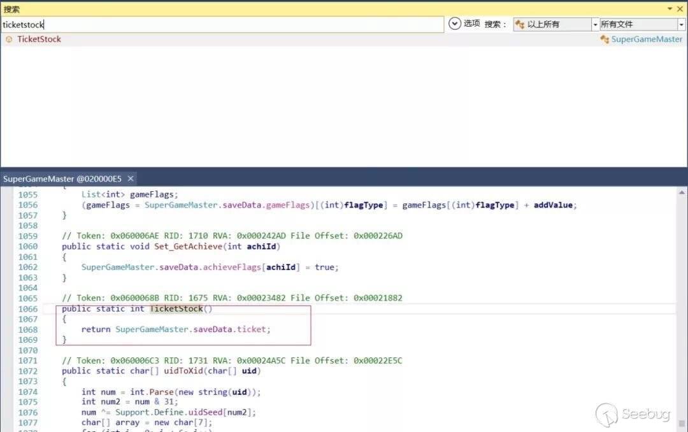Open the 所有文件 file scope dropdown
This screenshot has width=688, height=432.
(x=681, y=24)
